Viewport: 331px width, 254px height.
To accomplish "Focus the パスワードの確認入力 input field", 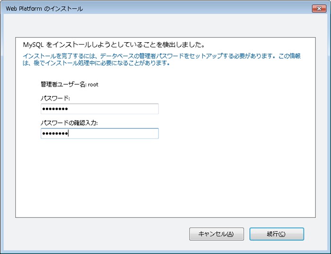I will [99, 134].
